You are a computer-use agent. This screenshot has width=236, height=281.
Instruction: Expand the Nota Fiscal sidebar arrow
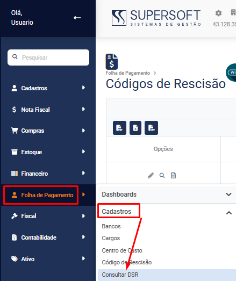[x=83, y=109]
